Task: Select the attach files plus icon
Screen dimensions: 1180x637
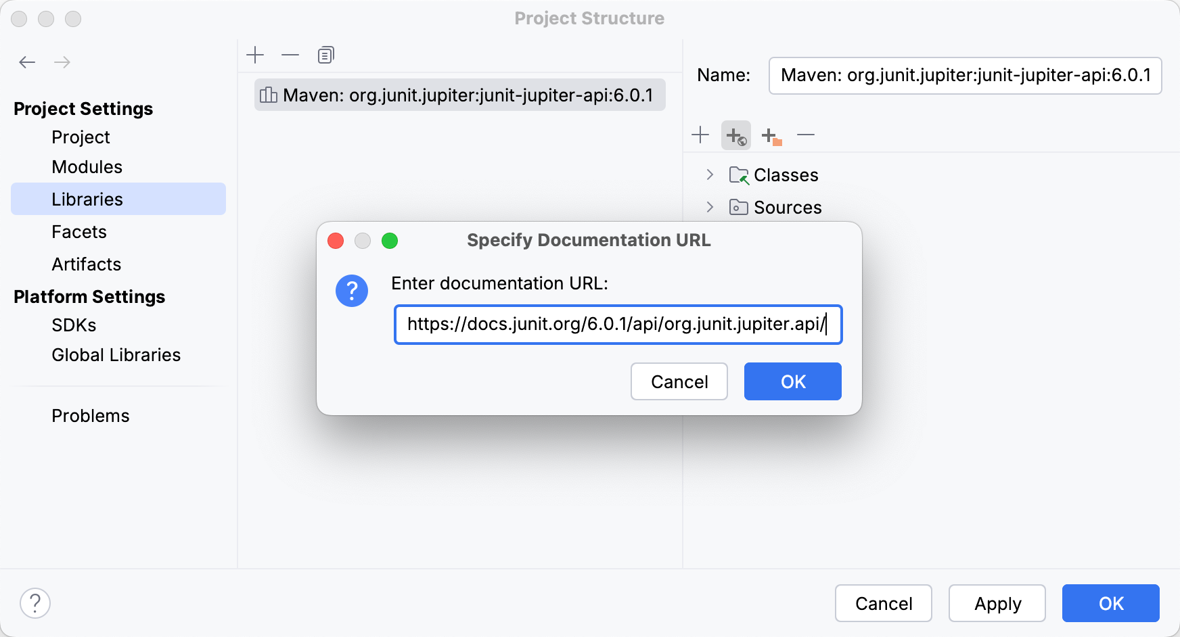Action: 700,135
